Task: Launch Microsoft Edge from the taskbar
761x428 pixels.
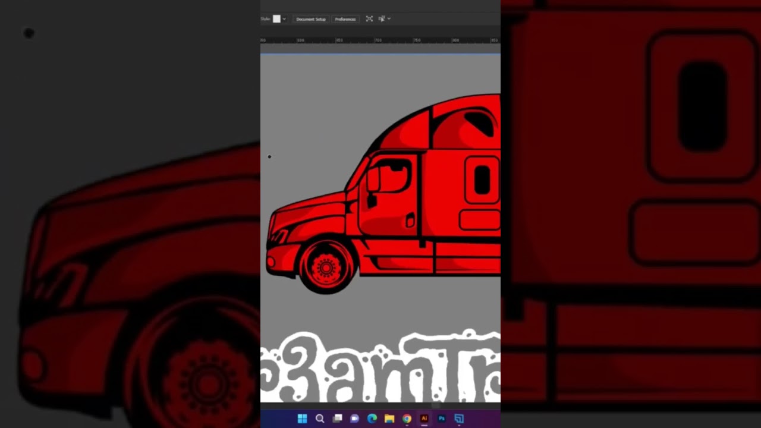Action: coord(372,418)
